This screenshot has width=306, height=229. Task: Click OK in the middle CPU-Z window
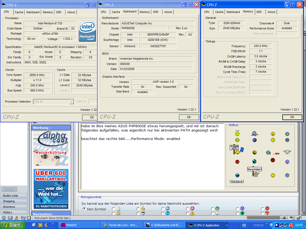tap(189, 117)
